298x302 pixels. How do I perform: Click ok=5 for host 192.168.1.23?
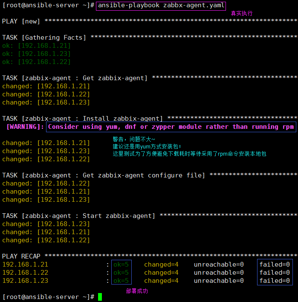tap(121, 281)
